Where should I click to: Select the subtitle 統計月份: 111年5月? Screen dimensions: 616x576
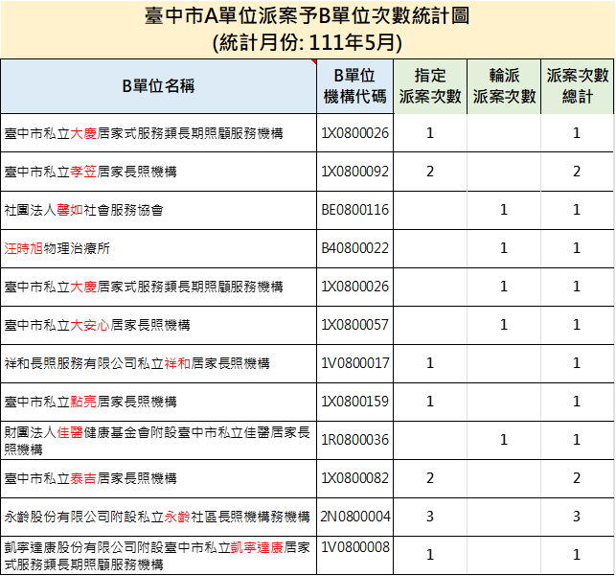[x=307, y=42]
